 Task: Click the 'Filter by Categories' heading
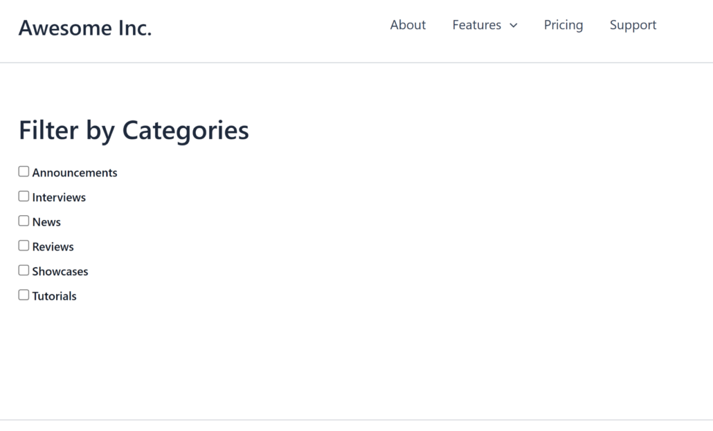point(134,130)
